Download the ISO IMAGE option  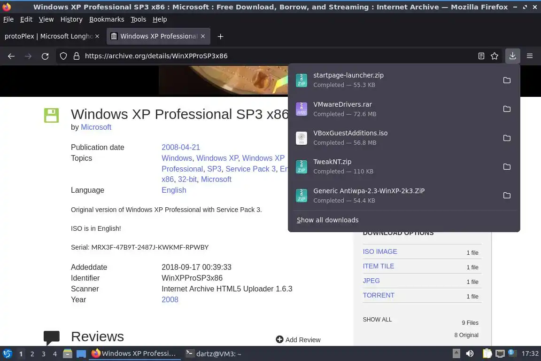(x=380, y=251)
